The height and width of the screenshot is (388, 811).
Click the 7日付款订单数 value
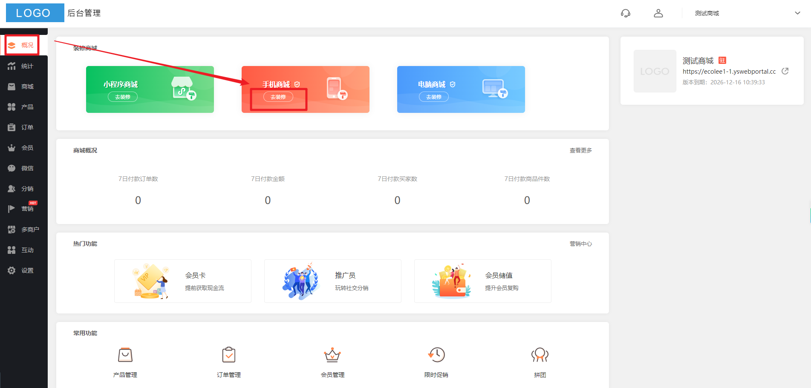pos(138,200)
